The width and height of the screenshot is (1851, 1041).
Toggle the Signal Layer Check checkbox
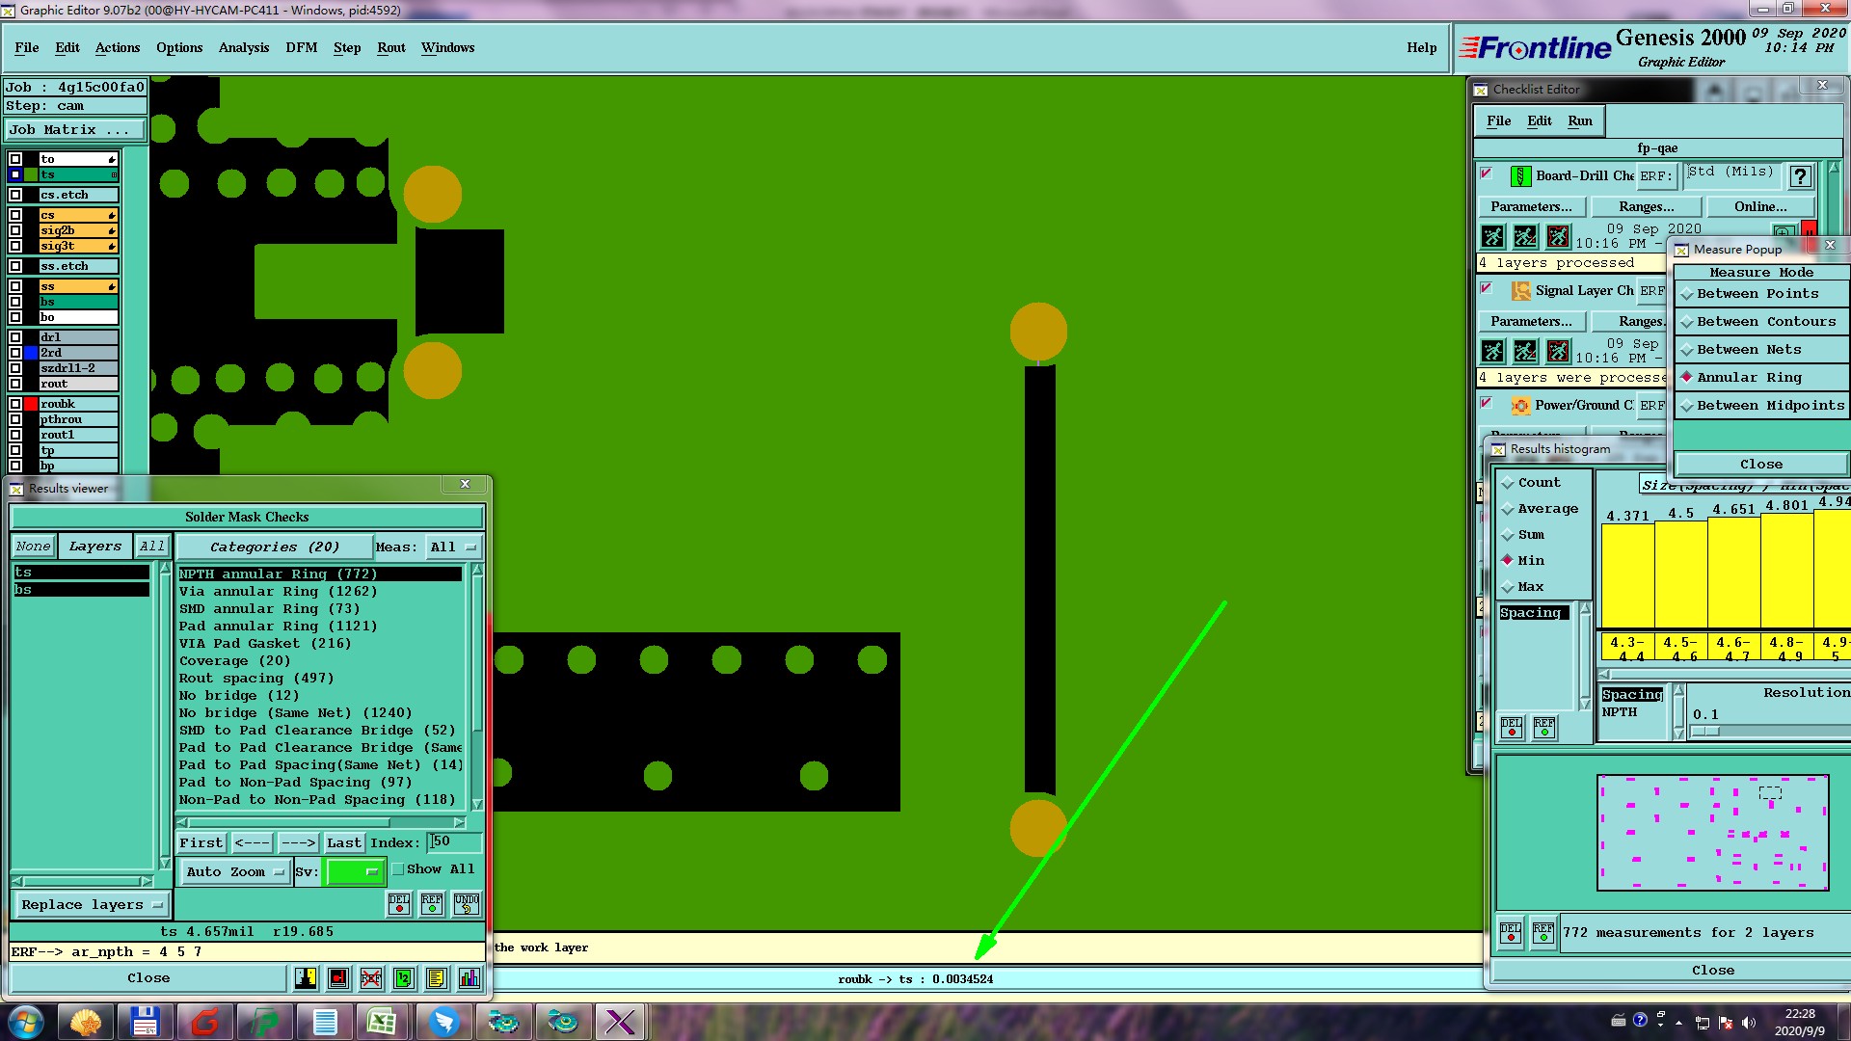(x=1487, y=289)
